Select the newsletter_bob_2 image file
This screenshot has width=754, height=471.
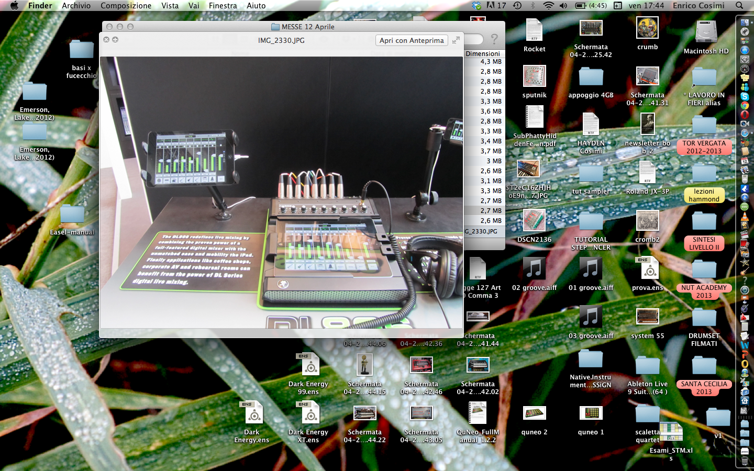[x=647, y=124]
